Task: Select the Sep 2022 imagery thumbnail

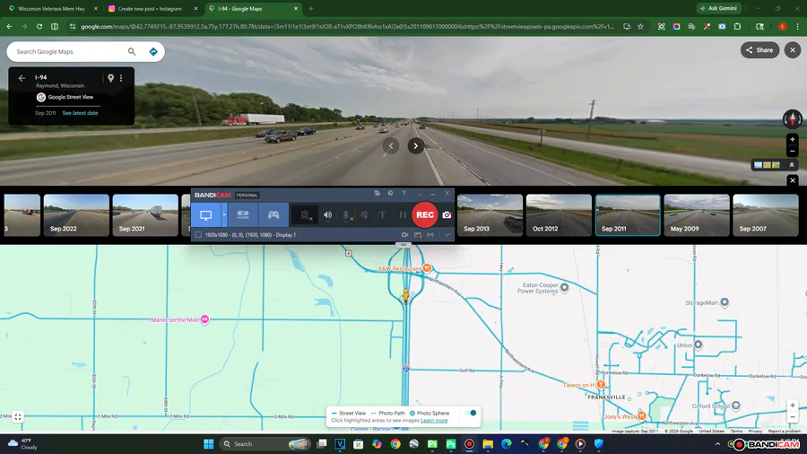Action: pyautogui.click(x=76, y=215)
